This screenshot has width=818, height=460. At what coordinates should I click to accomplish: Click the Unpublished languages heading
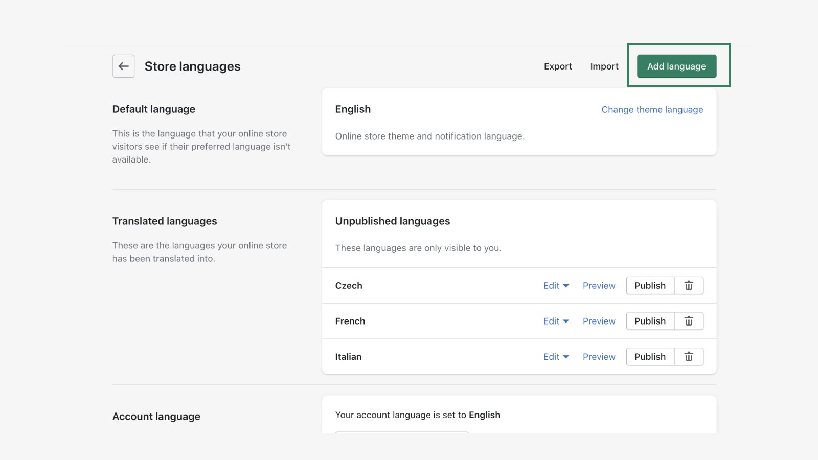[393, 221]
